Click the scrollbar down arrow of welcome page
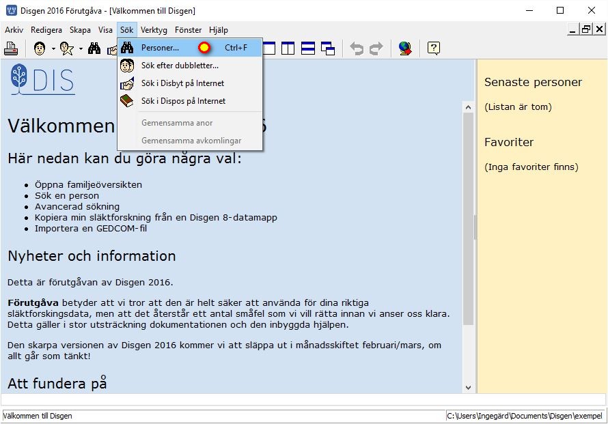Viewport: 608px width, 424px height. coord(468,388)
